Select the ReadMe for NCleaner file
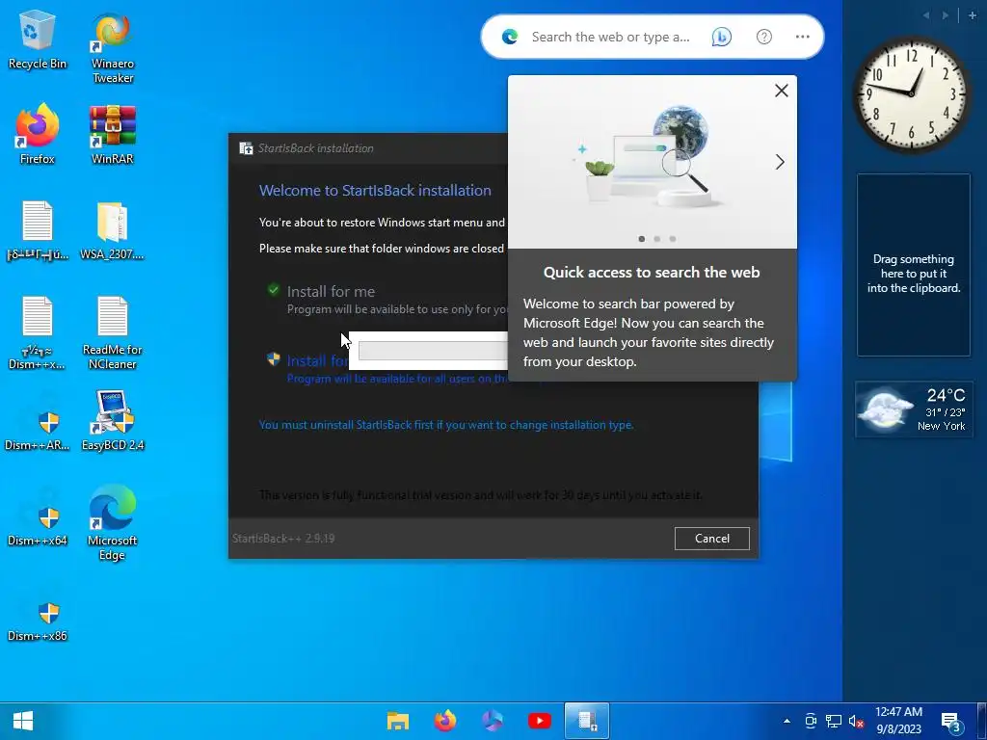Viewport: 987px width, 740px height. pos(113,332)
